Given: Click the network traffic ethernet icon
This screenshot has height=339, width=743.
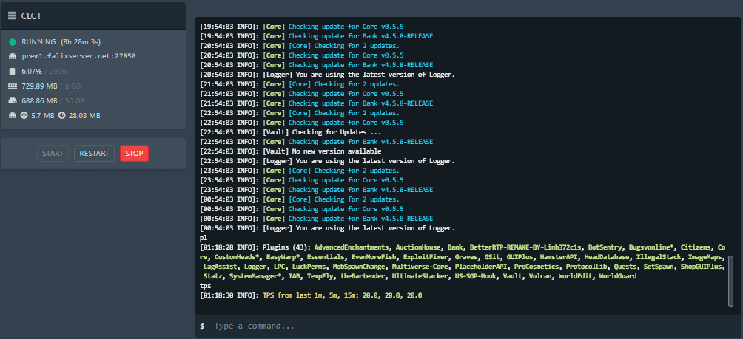Looking at the screenshot, I should coord(13,115).
